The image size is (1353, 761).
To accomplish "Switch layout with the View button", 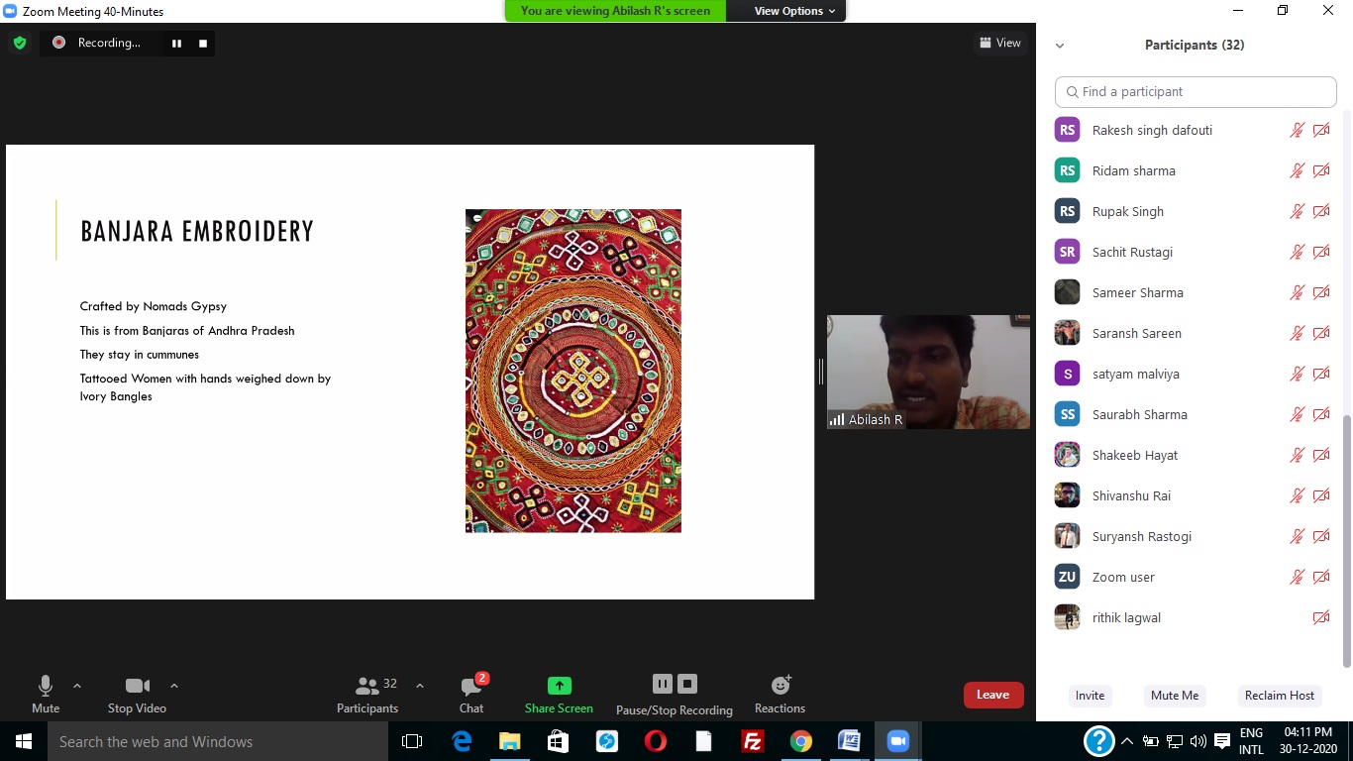I will pos(999,43).
